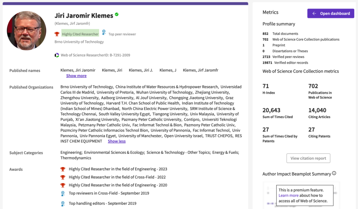Click the Web of Science ResearcherID logo icon
Image resolution: width=358 pixels, height=209 pixels.
(57, 55)
